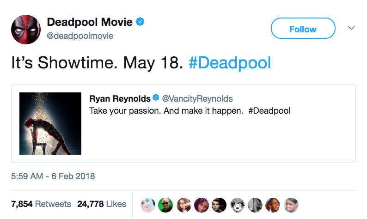
Task: Open the @deadpoolmovie handle link
Action: pos(80,36)
